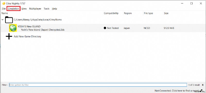Viewport: 206px width, 93px height.
Task: Click the C:/Users/Blessy S directory path
Action: (38, 20)
